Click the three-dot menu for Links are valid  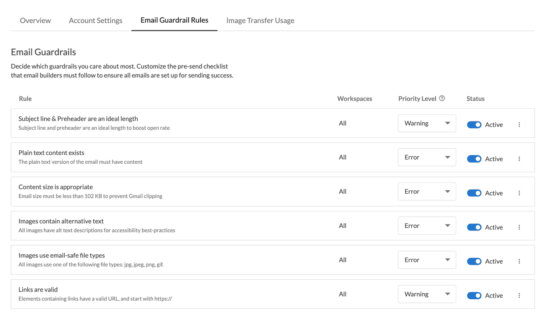tap(519, 295)
